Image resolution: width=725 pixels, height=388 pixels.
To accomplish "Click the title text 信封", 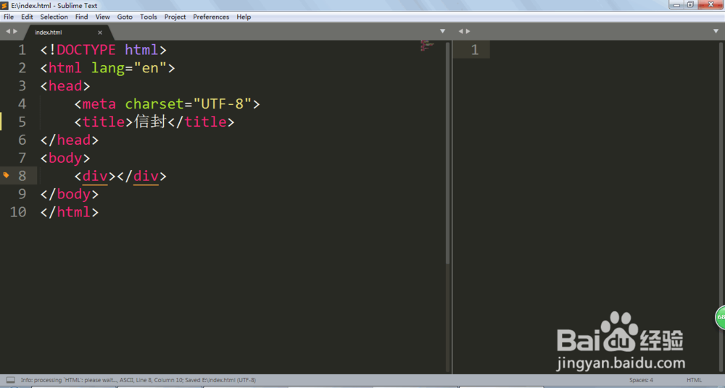I will [150, 122].
